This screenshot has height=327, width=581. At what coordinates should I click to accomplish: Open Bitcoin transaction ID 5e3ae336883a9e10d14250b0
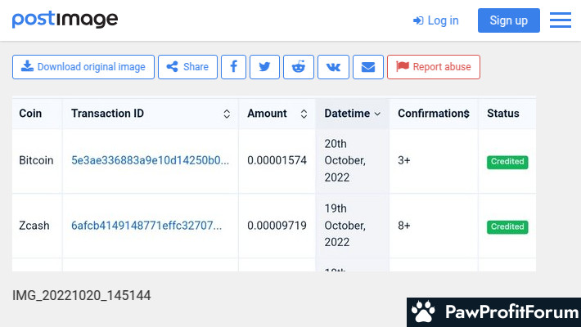pyautogui.click(x=150, y=160)
